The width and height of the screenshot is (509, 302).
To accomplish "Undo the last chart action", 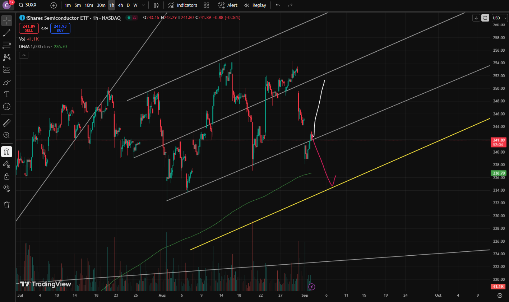I will point(278,5).
